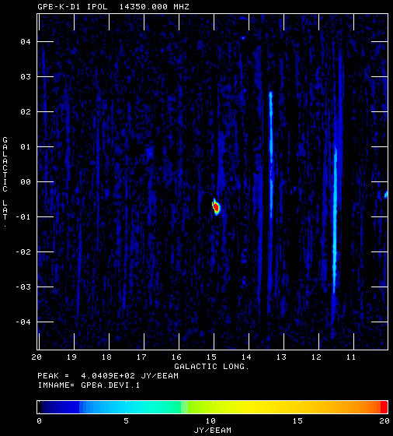The height and width of the screenshot is (436, 393).
Task: Click the cyan stripe near longitude 13.4
Action: (x=271, y=154)
